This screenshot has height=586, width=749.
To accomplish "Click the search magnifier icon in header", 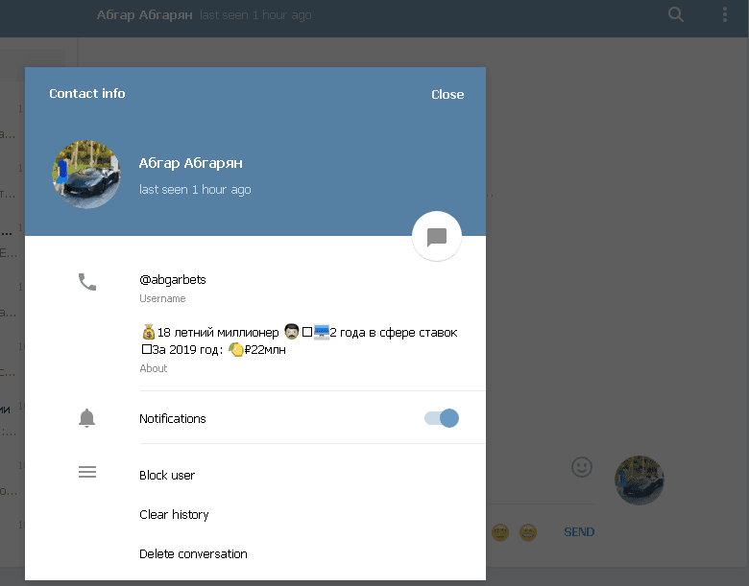I will pos(675,14).
